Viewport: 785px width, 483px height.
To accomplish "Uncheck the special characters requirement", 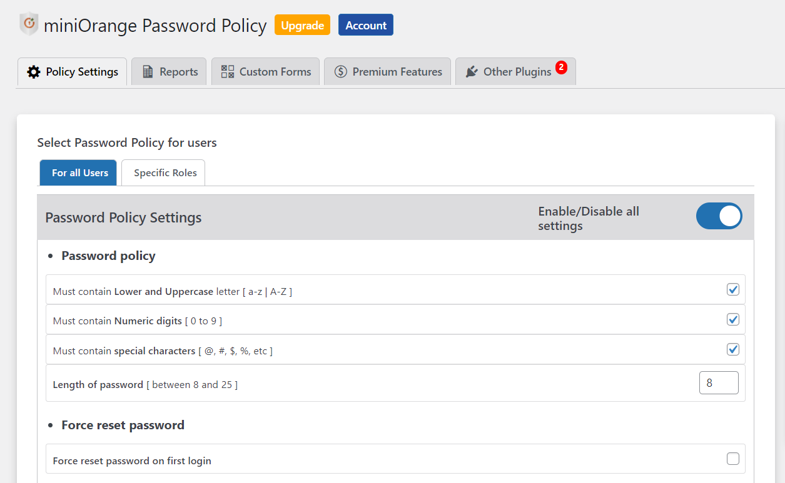I will coord(733,349).
